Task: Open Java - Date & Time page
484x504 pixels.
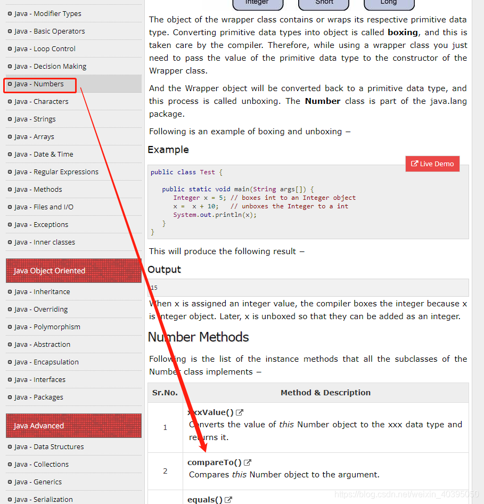Action: [44, 155]
